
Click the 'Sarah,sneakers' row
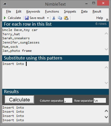point(16,38)
